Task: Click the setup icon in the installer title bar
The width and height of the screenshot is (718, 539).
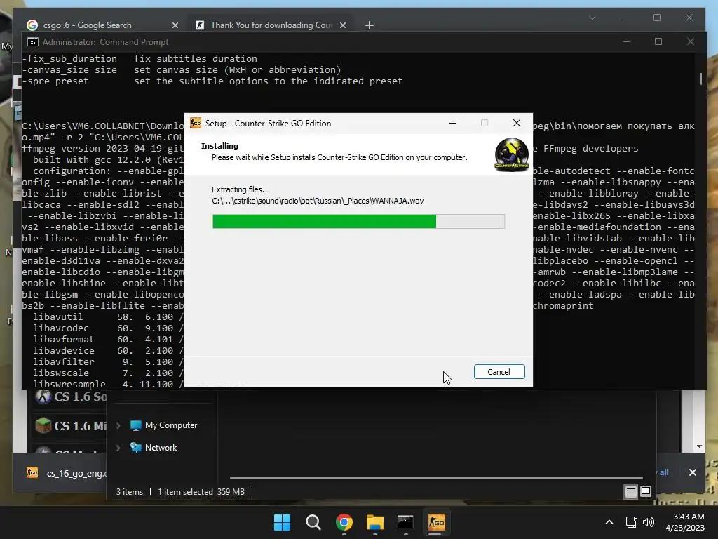Action: coord(196,123)
